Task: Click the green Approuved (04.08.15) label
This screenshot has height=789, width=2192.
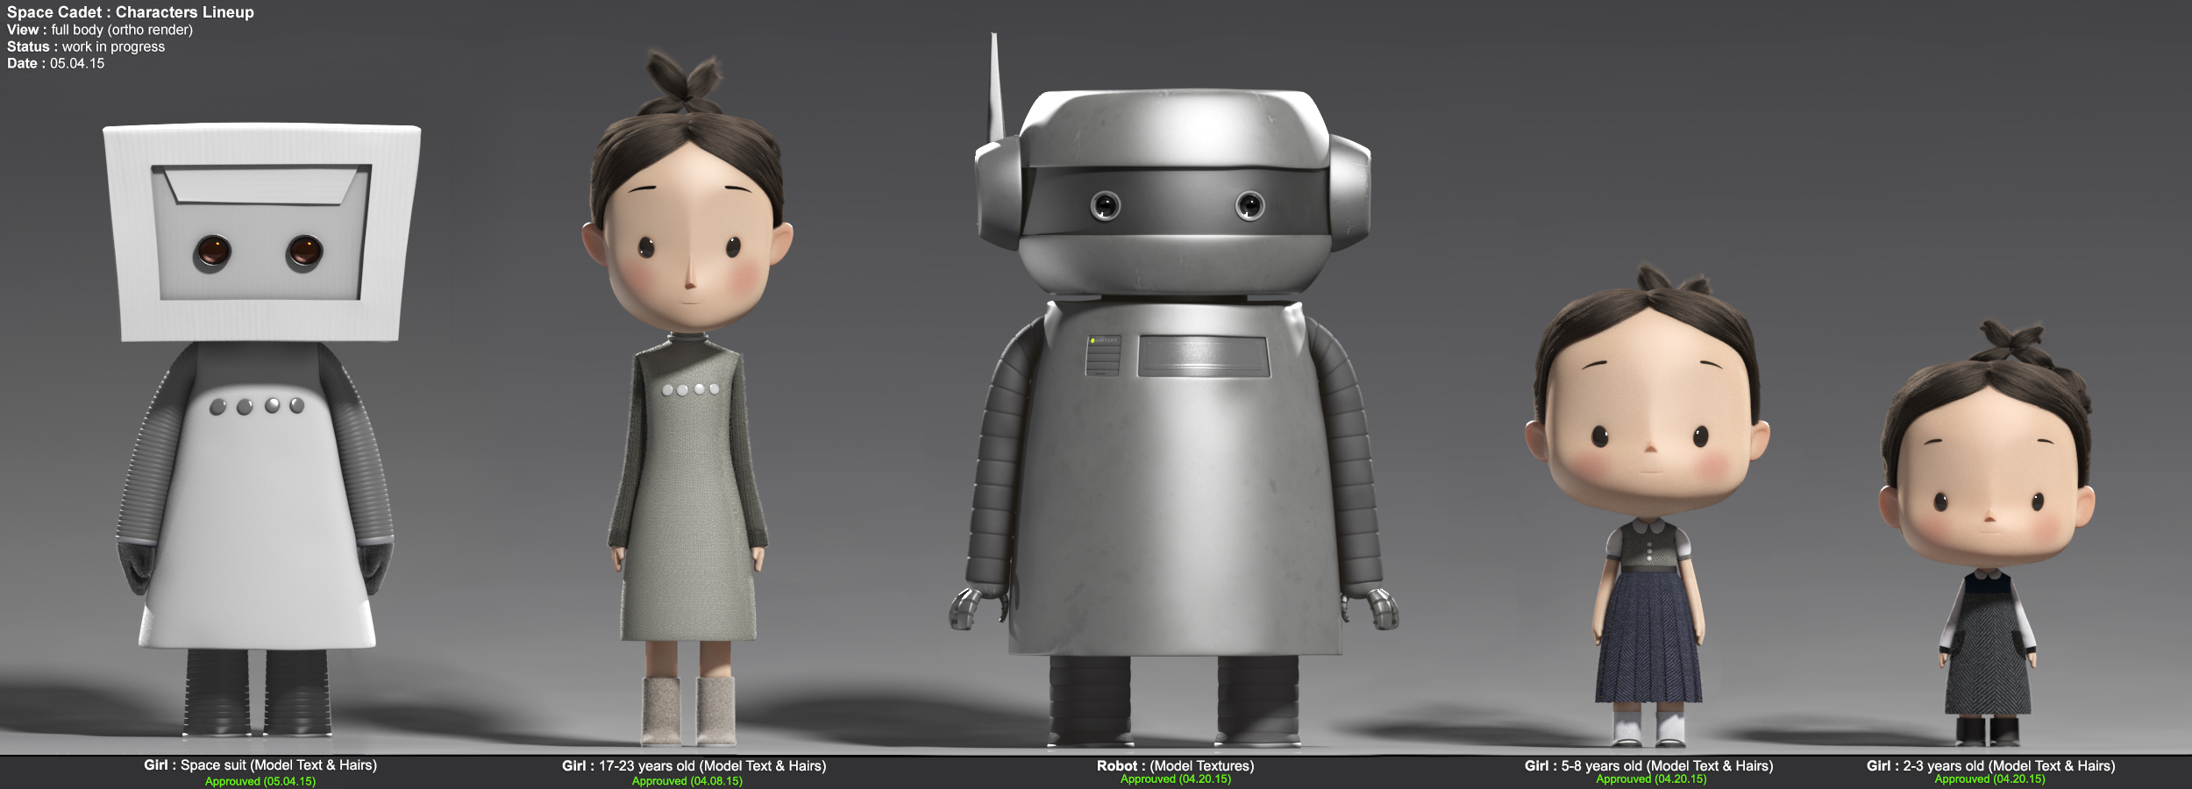Action: [687, 781]
